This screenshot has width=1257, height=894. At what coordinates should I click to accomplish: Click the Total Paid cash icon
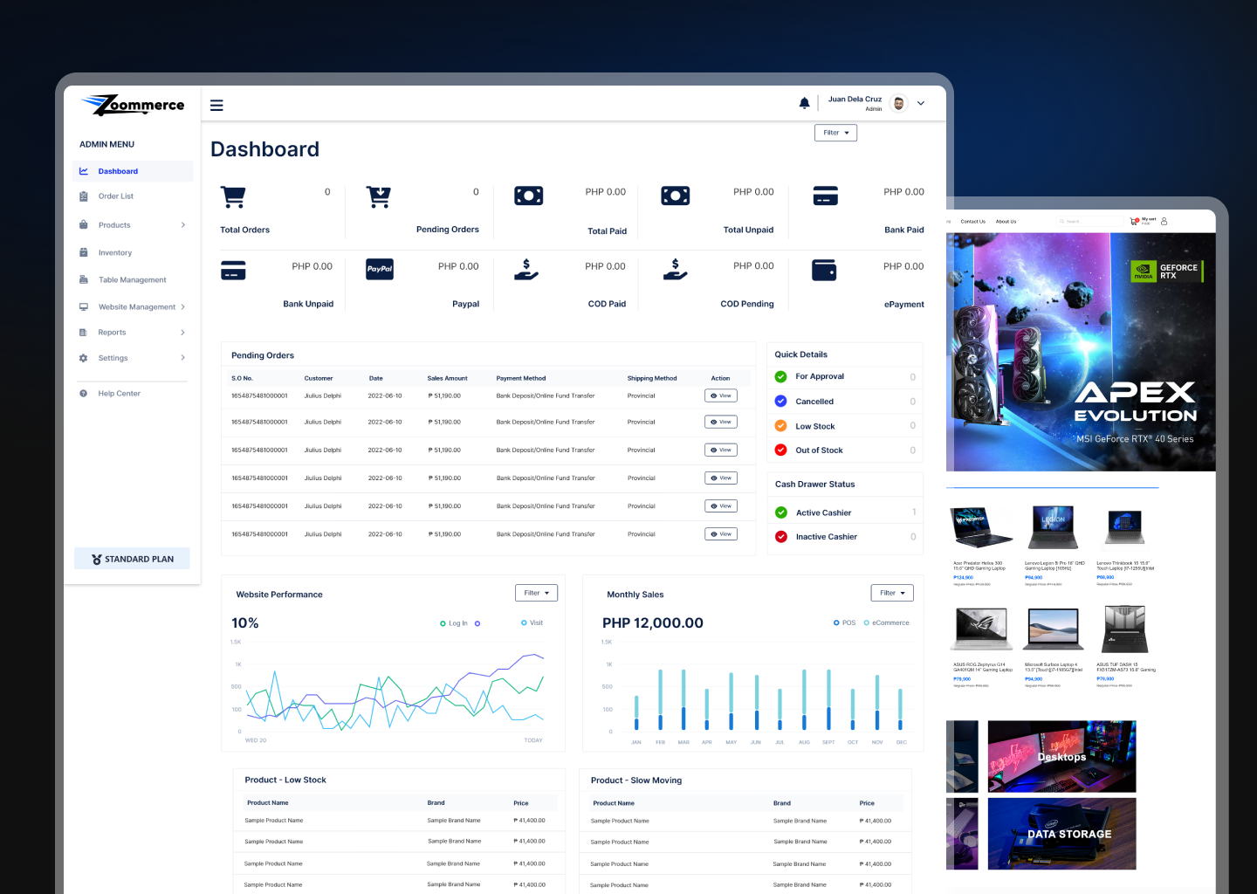click(x=529, y=196)
